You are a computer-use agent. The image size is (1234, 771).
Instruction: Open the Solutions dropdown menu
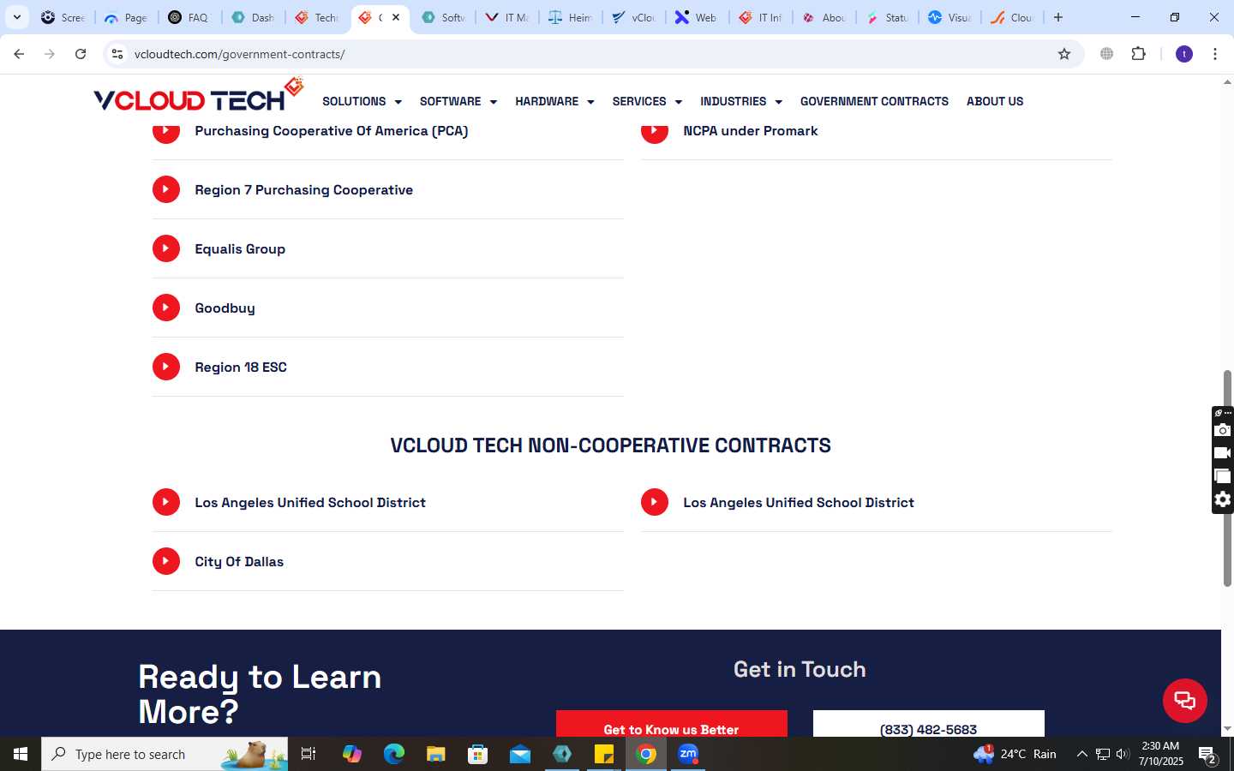(x=362, y=101)
